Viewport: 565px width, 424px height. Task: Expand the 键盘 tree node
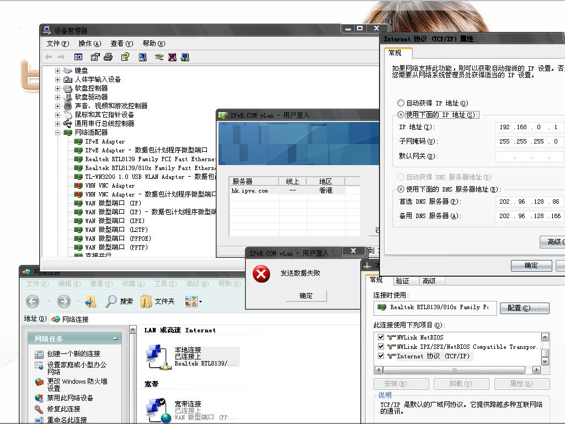(x=58, y=71)
